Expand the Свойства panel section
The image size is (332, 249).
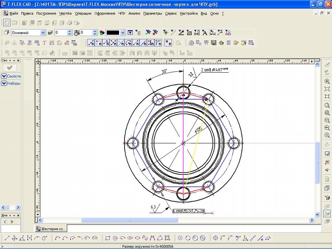[11, 76]
